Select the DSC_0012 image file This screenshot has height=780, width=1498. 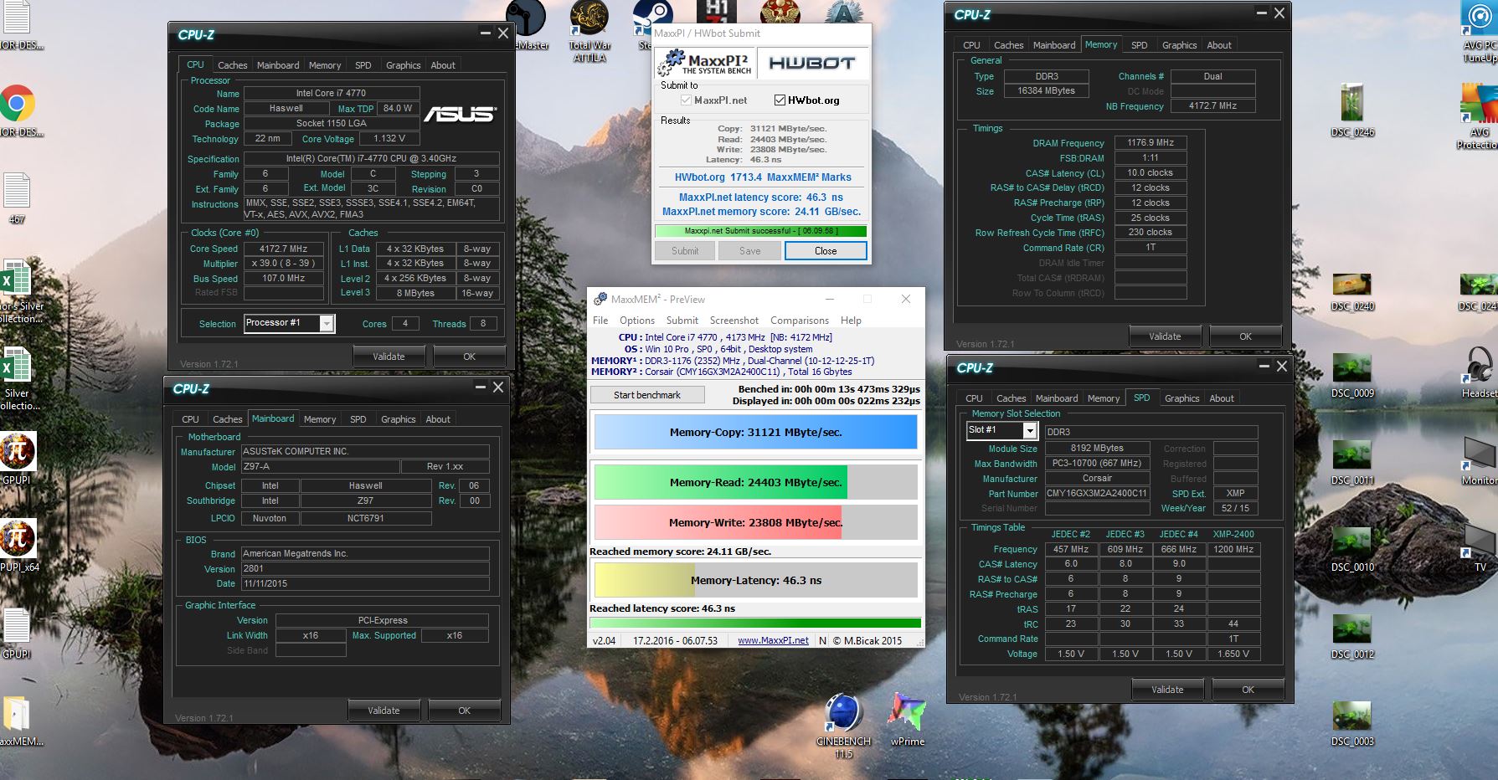(1352, 636)
